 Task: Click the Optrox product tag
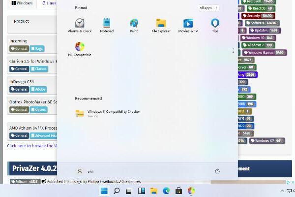tap(38, 109)
